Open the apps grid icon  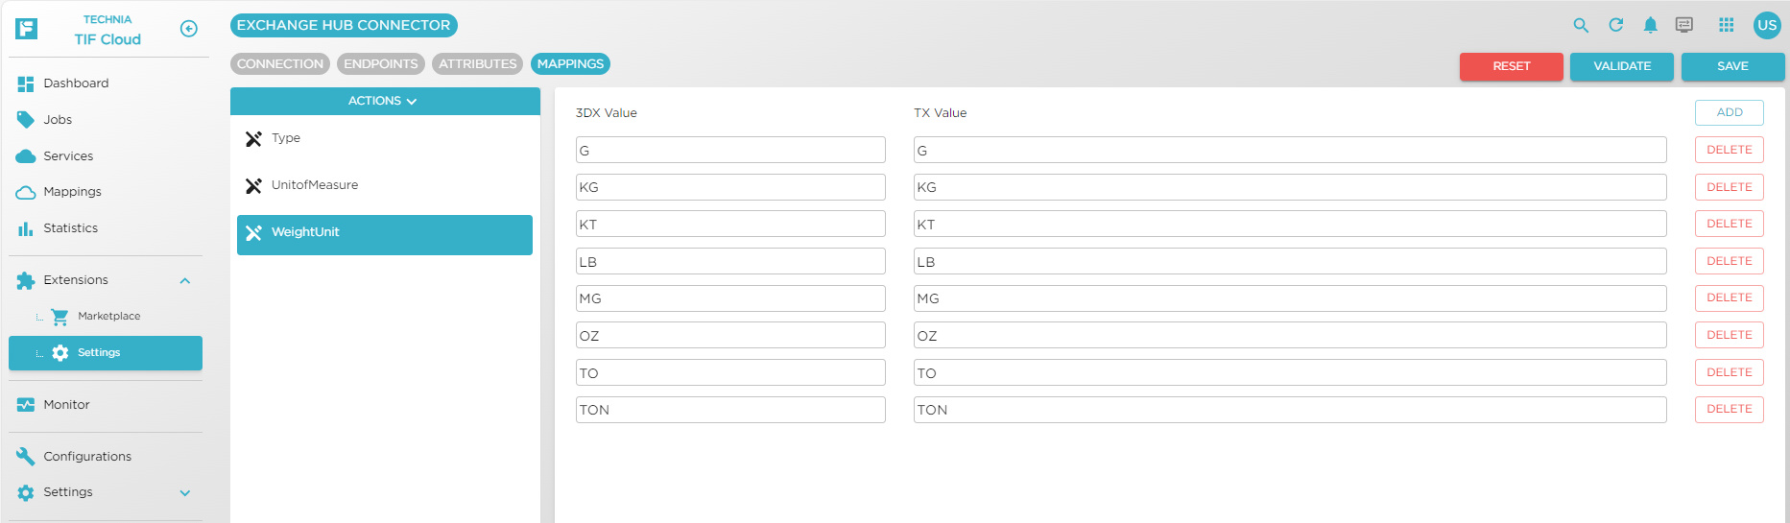[x=1726, y=26]
